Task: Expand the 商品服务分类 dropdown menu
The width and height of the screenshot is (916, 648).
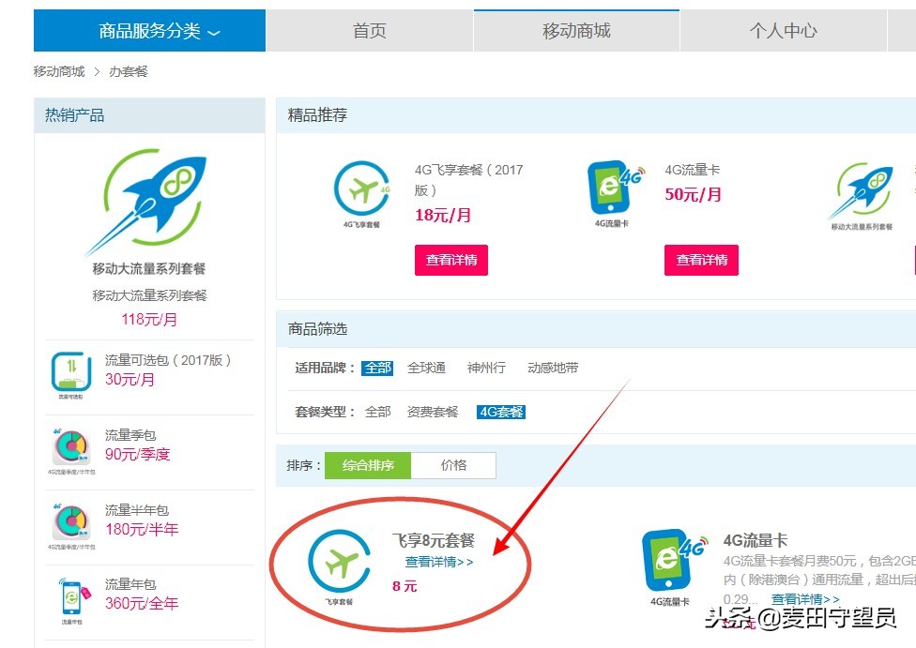Action: (x=149, y=30)
